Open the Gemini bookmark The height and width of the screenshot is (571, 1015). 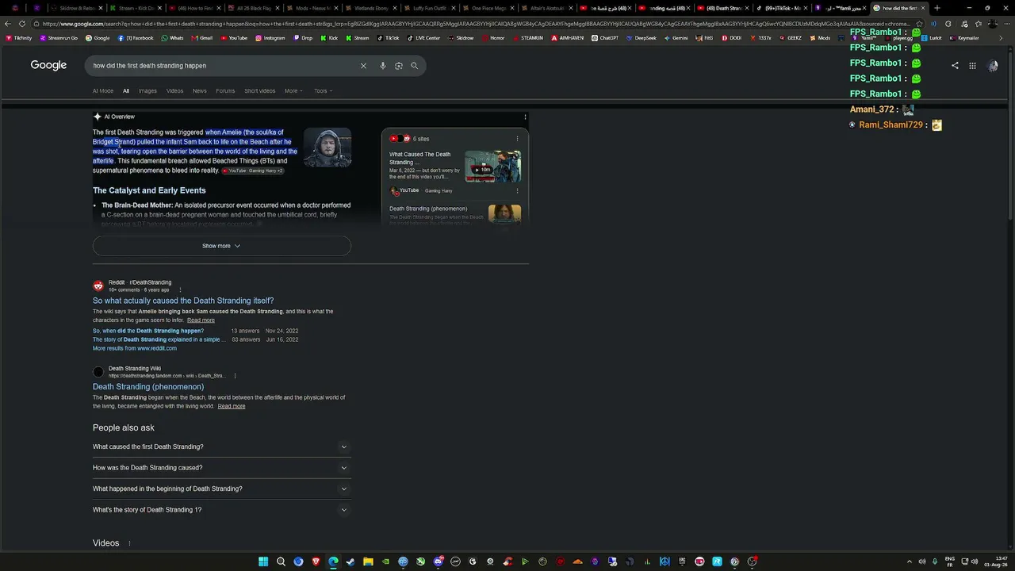click(x=676, y=38)
